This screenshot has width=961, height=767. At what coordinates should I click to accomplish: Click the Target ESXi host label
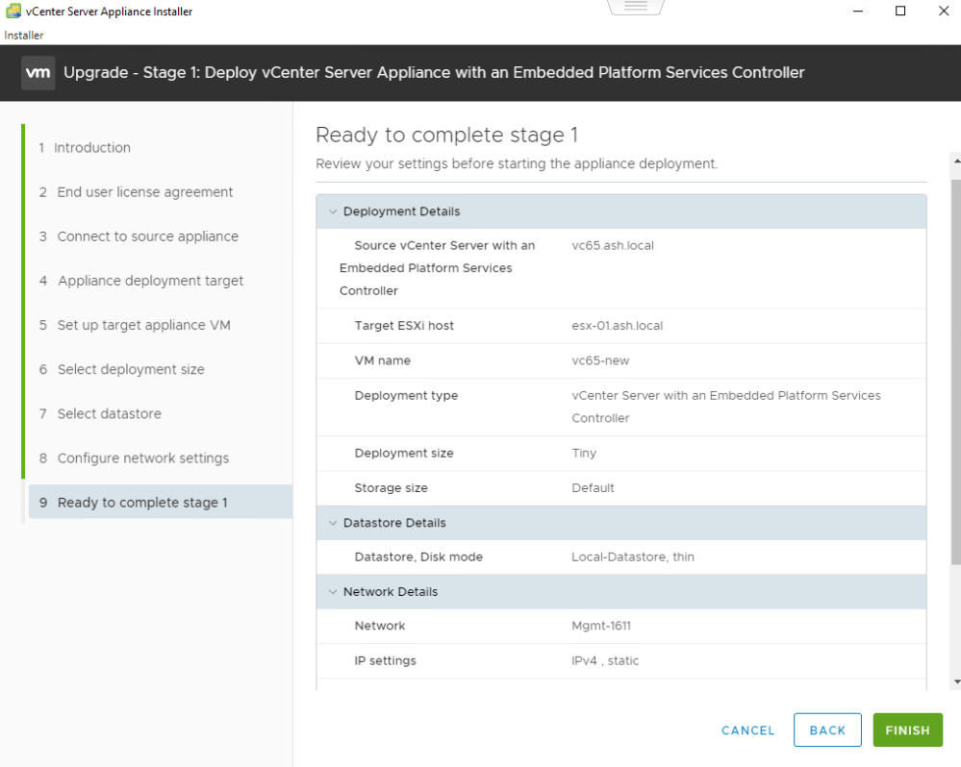point(404,326)
